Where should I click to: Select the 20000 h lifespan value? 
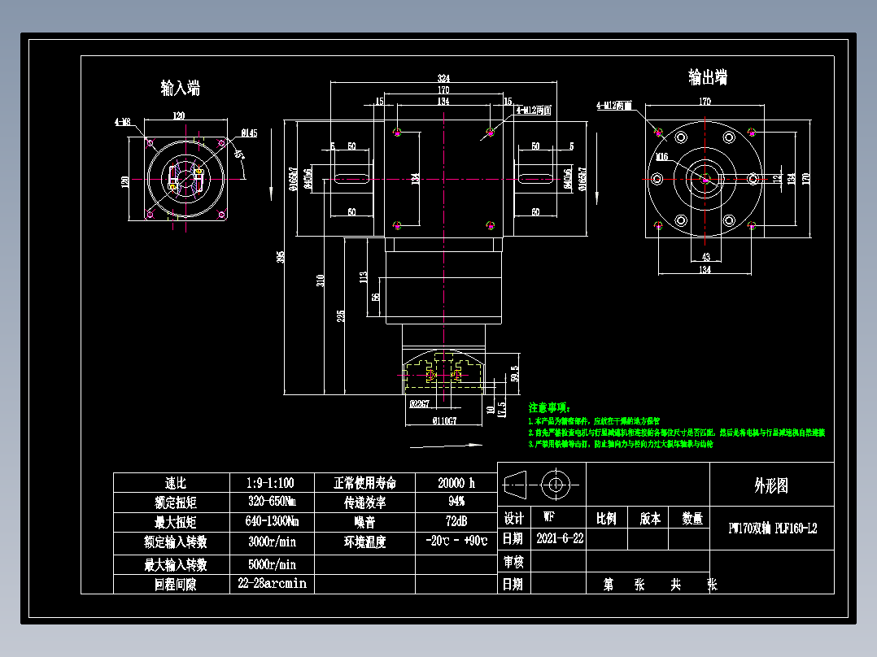coord(457,481)
